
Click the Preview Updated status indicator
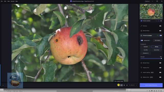point(146,21)
